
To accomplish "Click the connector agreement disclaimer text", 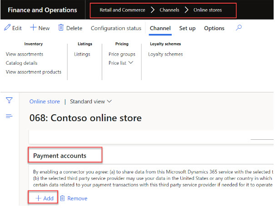I will (153, 178).
